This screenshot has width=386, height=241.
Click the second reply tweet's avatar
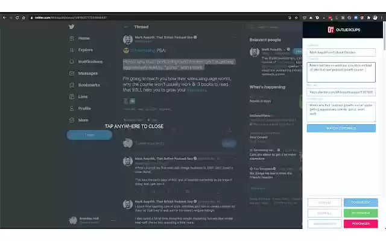(128, 204)
